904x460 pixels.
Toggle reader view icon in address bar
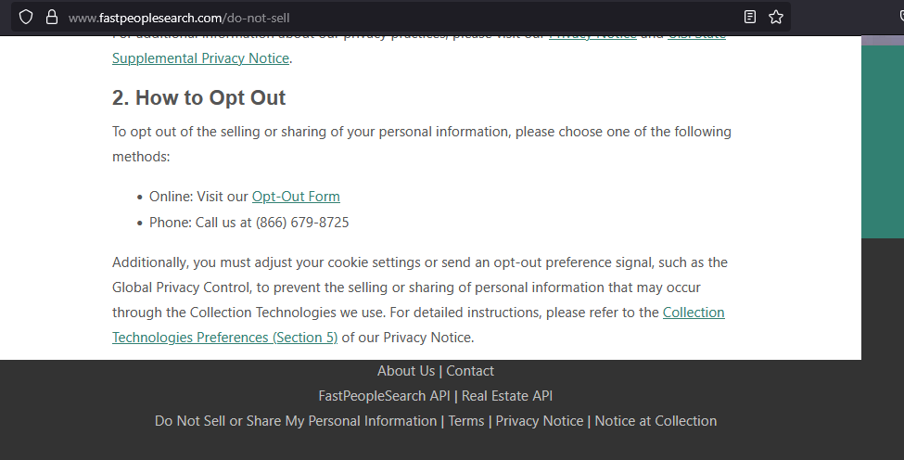click(749, 18)
